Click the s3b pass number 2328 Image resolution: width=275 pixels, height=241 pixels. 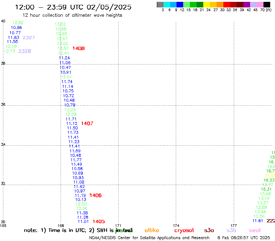click(25, 51)
